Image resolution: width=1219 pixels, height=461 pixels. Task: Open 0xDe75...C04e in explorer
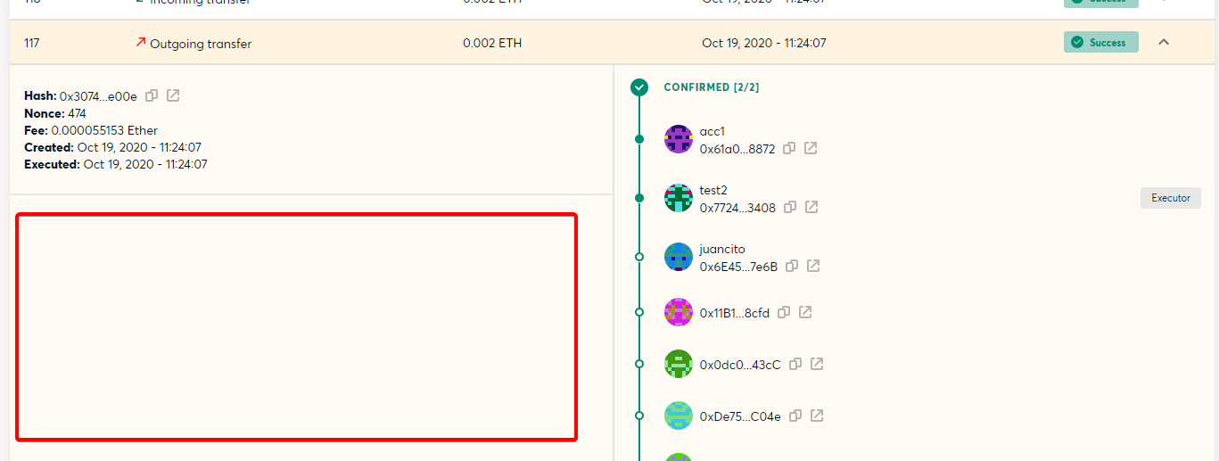(817, 416)
